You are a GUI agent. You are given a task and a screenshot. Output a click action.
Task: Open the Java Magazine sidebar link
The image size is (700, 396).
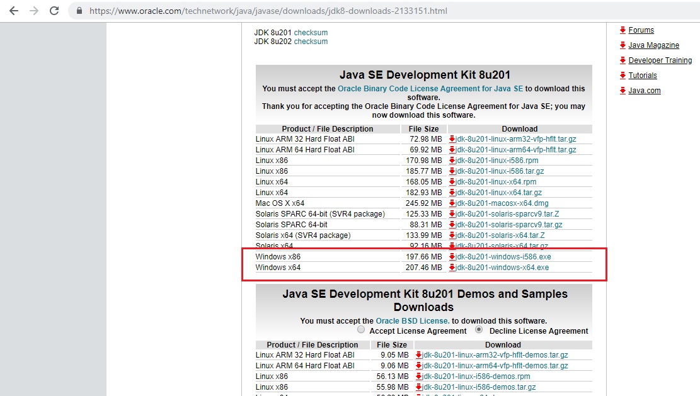tap(653, 45)
